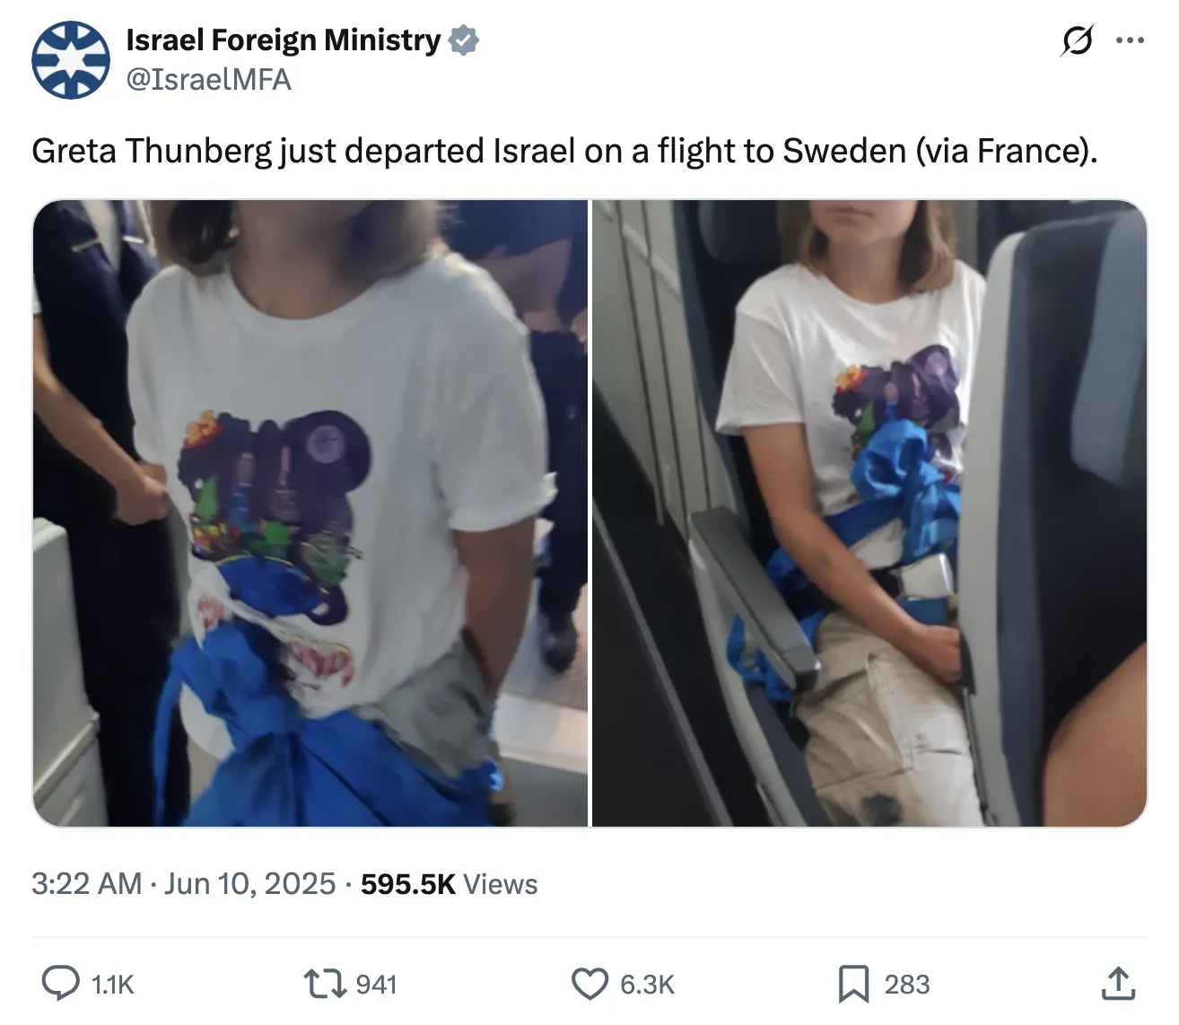Toggle the bookmark icon
Screen dimensions: 1179x1025
tap(853, 984)
